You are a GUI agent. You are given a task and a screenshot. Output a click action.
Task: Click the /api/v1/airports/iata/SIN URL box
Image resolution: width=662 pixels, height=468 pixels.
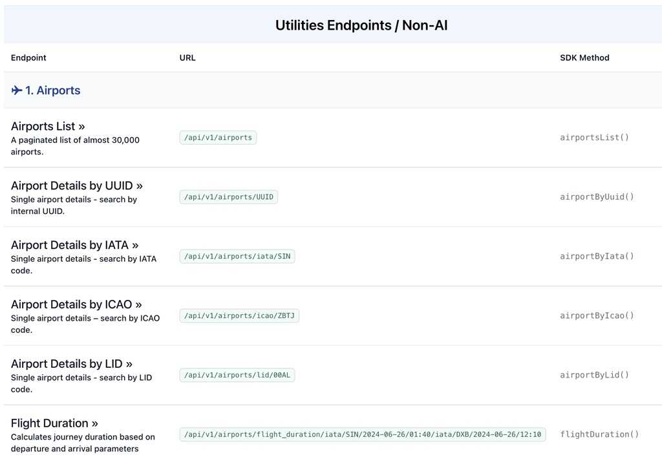pyautogui.click(x=237, y=257)
